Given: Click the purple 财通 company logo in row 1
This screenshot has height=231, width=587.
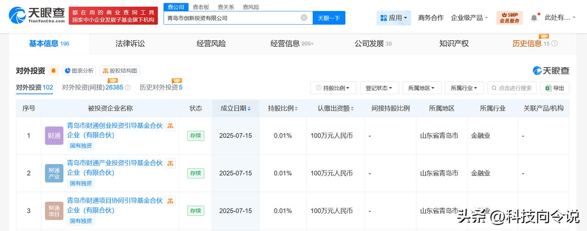Looking at the screenshot, I should click(54, 135).
